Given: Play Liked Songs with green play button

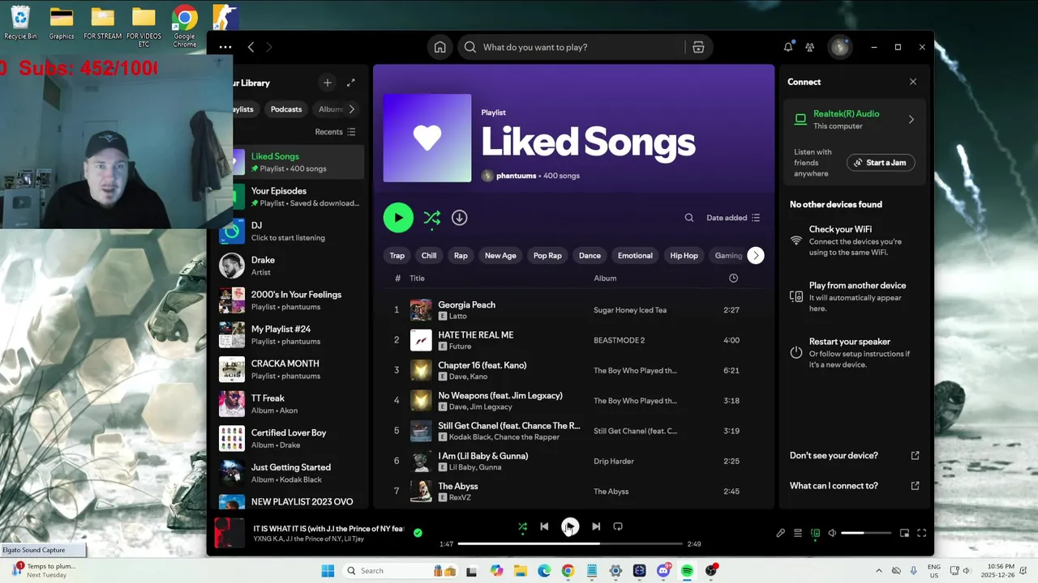Looking at the screenshot, I should point(398,217).
